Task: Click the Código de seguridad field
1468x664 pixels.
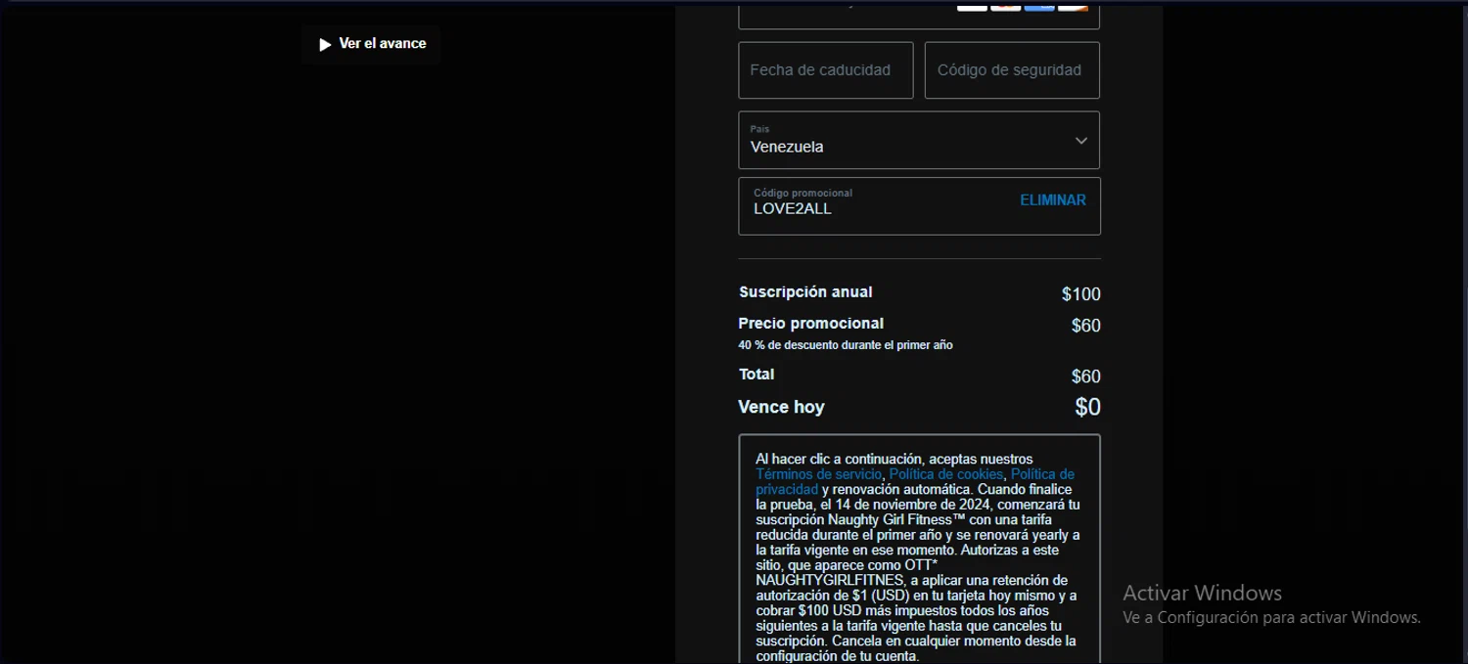Action: 1012,70
